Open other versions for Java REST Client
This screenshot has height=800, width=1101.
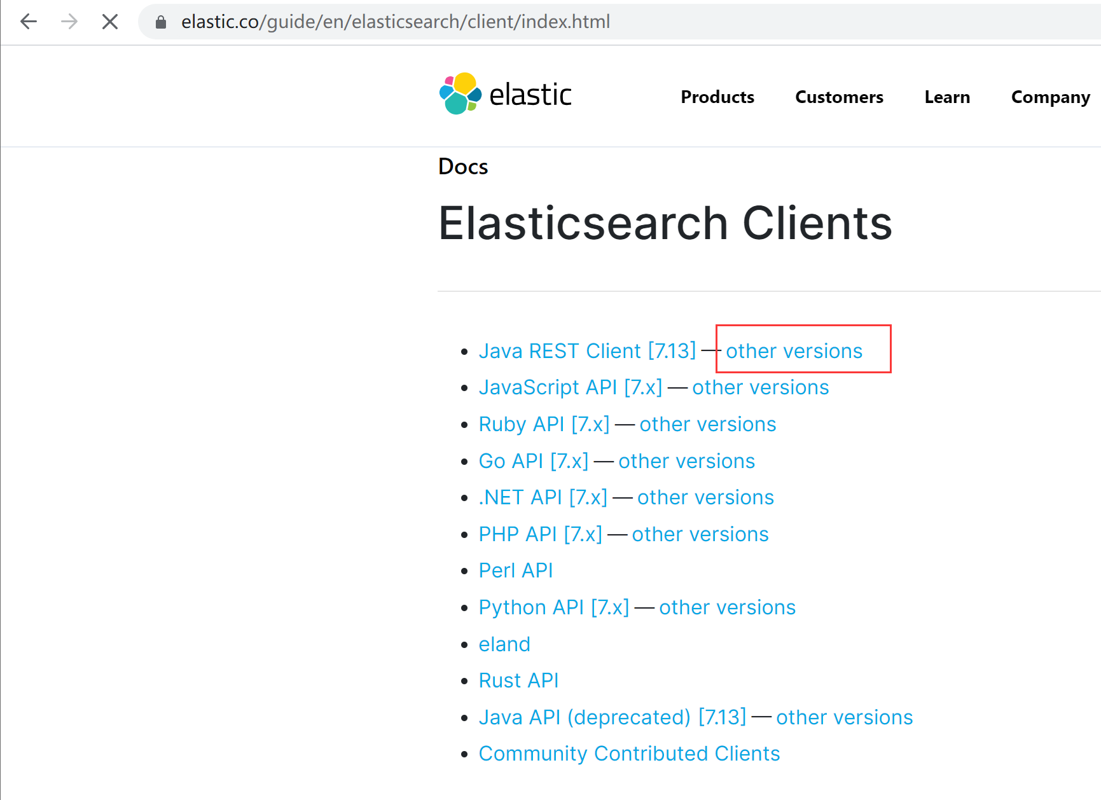(x=794, y=351)
